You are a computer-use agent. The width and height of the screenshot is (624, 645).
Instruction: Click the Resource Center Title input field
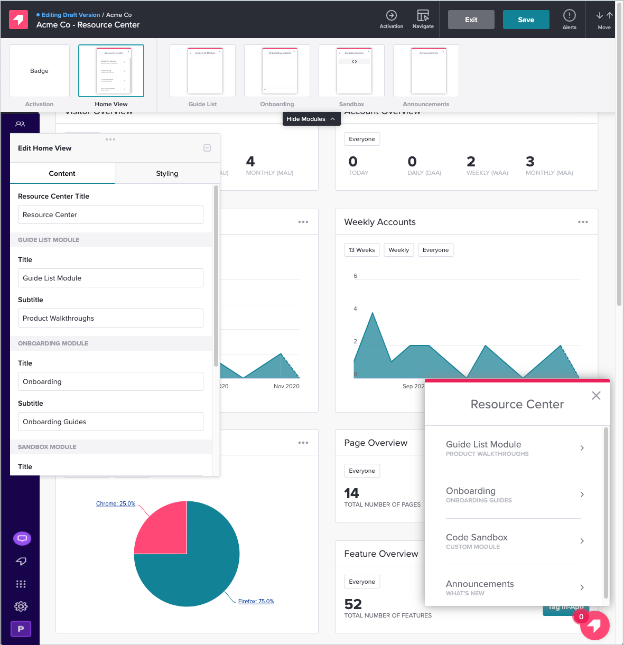click(x=110, y=214)
